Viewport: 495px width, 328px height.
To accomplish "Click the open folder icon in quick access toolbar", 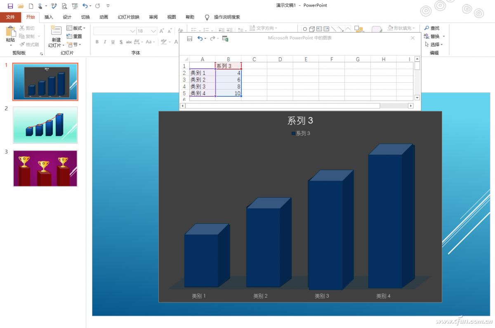I will (x=21, y=6).
